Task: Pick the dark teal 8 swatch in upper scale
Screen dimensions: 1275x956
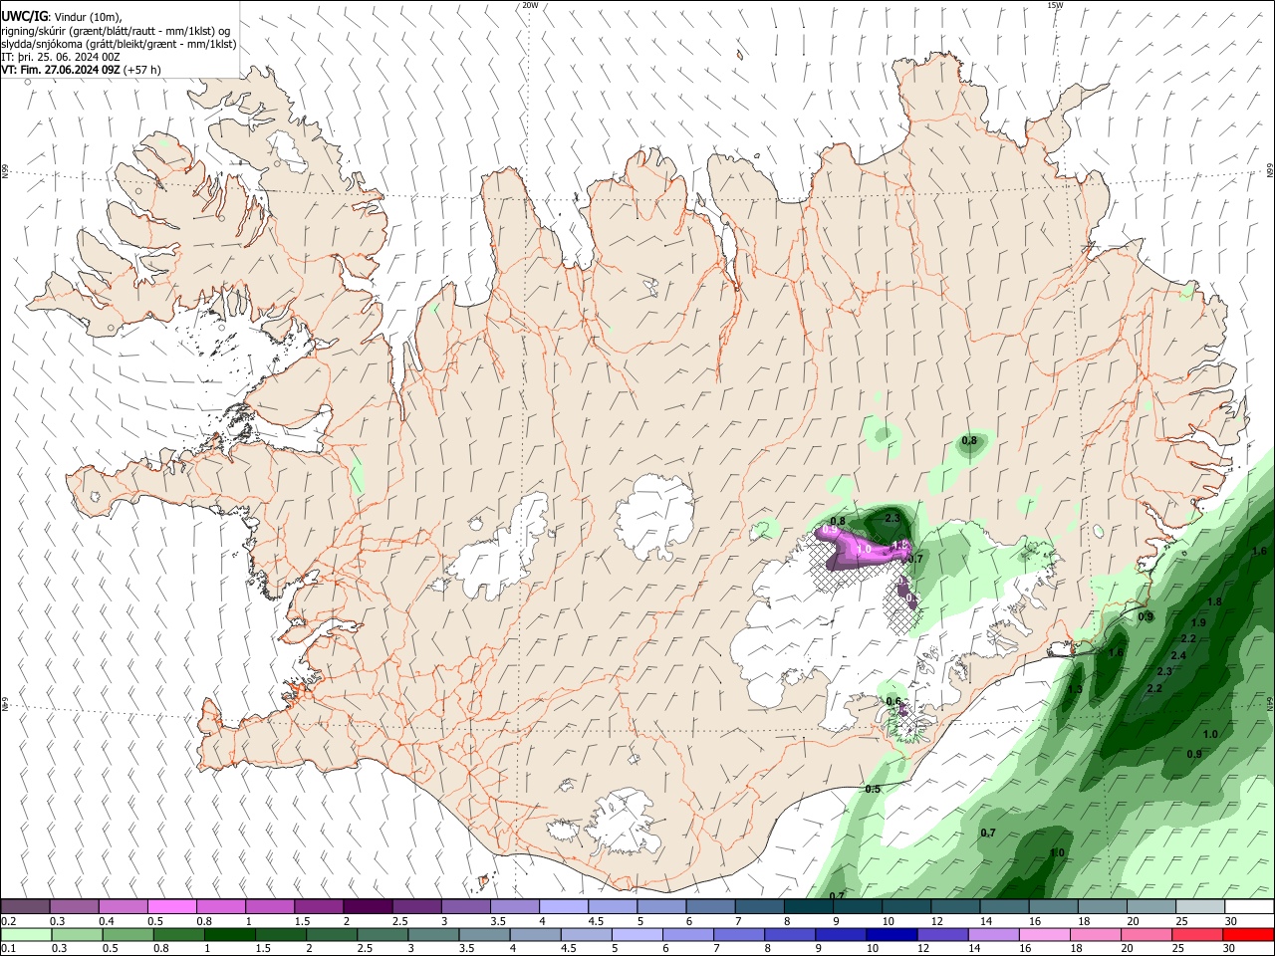Action: [x=808, y=907]
